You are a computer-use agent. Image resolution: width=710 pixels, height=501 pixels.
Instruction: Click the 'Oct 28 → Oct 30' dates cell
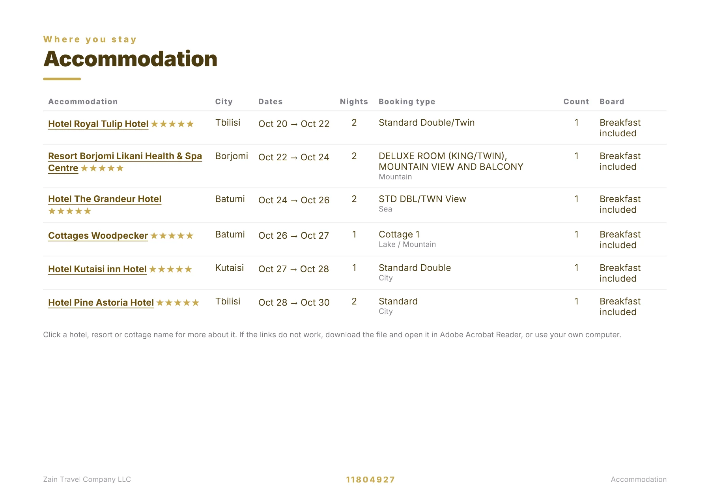pyautogui.click(x=294, y=302)
